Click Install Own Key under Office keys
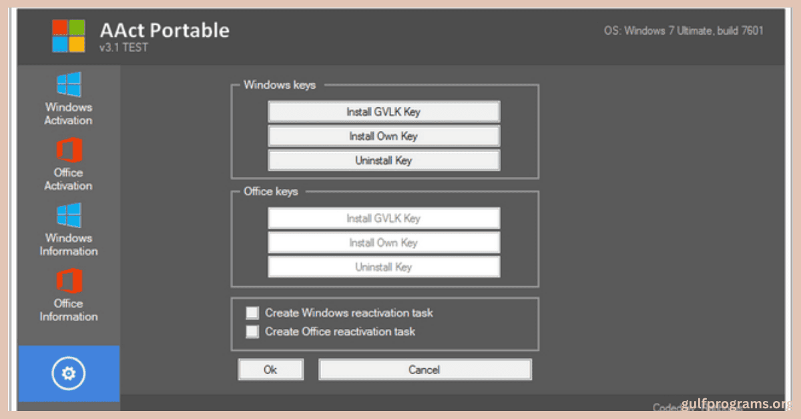Viewport: 801px width, 419px height. click(x=384, y=242)
